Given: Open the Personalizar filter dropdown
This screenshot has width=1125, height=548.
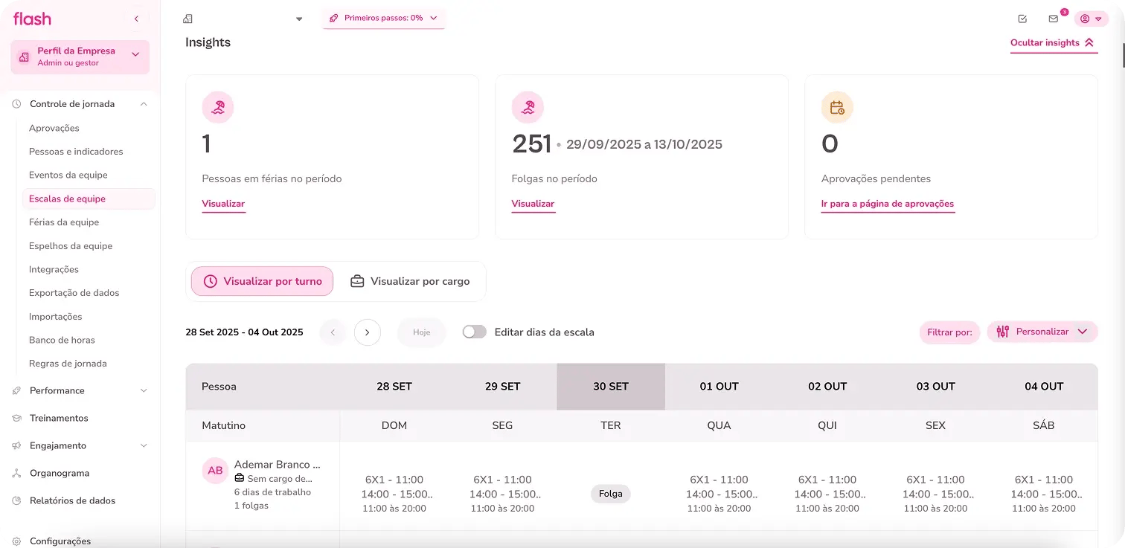Looking at the screenshot, I should [x=1042, y=332].
